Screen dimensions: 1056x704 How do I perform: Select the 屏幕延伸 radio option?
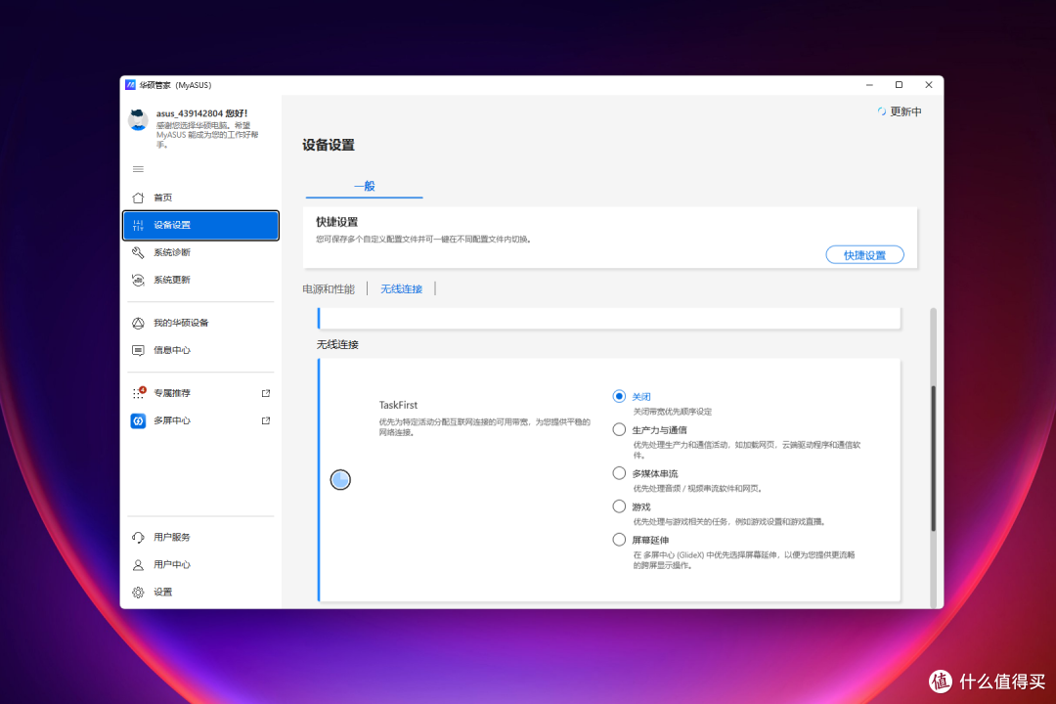coord(619,539)
